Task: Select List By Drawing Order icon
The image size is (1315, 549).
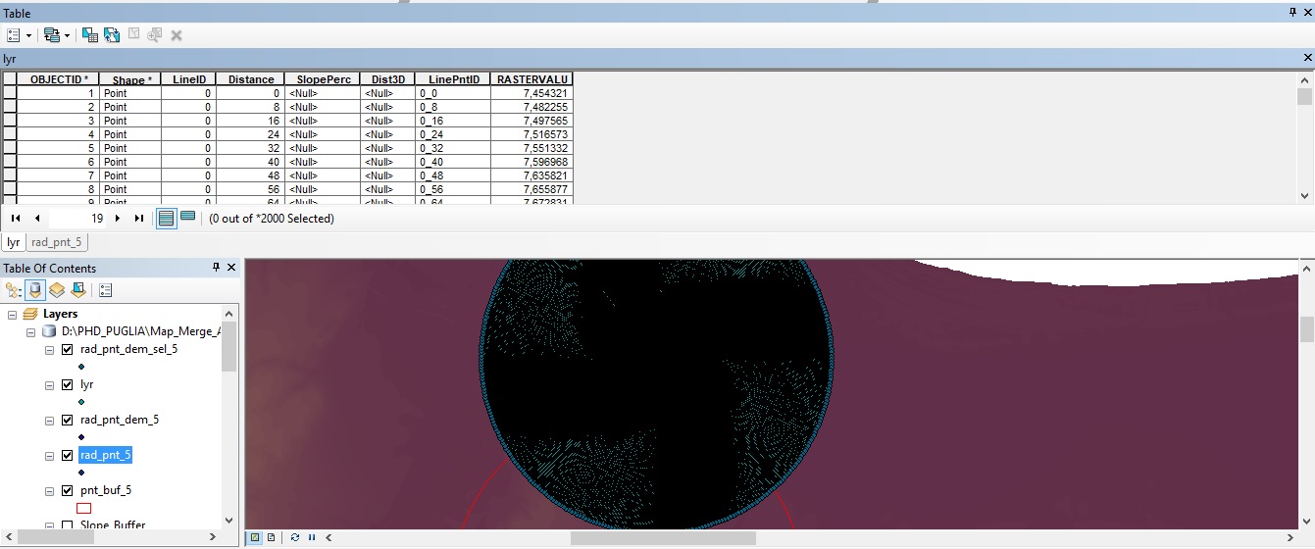Action: point(14,290)
